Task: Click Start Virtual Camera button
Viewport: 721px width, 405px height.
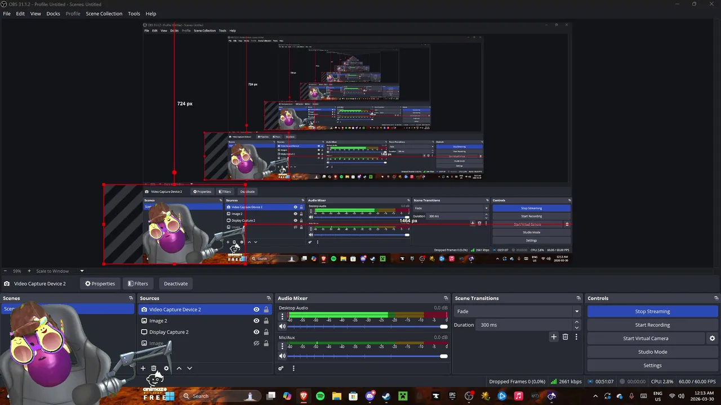Action: [x=646, y=339]
